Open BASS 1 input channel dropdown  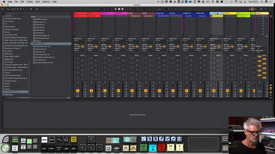coord(135,43)
